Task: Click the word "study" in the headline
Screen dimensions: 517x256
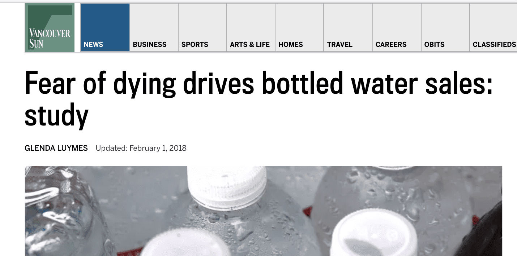Action: [56, 115]
